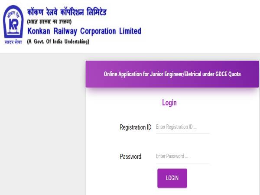Click the Login heading text

pos(169,103)
